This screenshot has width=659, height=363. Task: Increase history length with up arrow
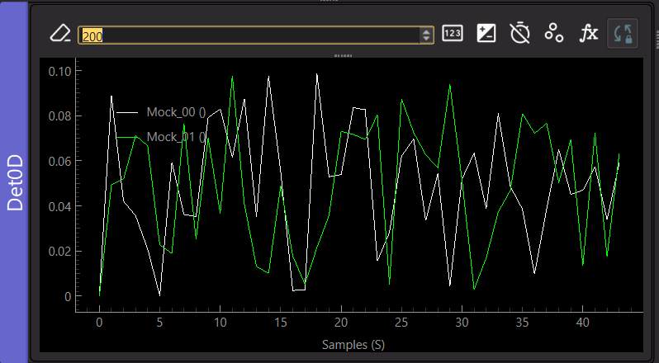click(x=426, y=32)
